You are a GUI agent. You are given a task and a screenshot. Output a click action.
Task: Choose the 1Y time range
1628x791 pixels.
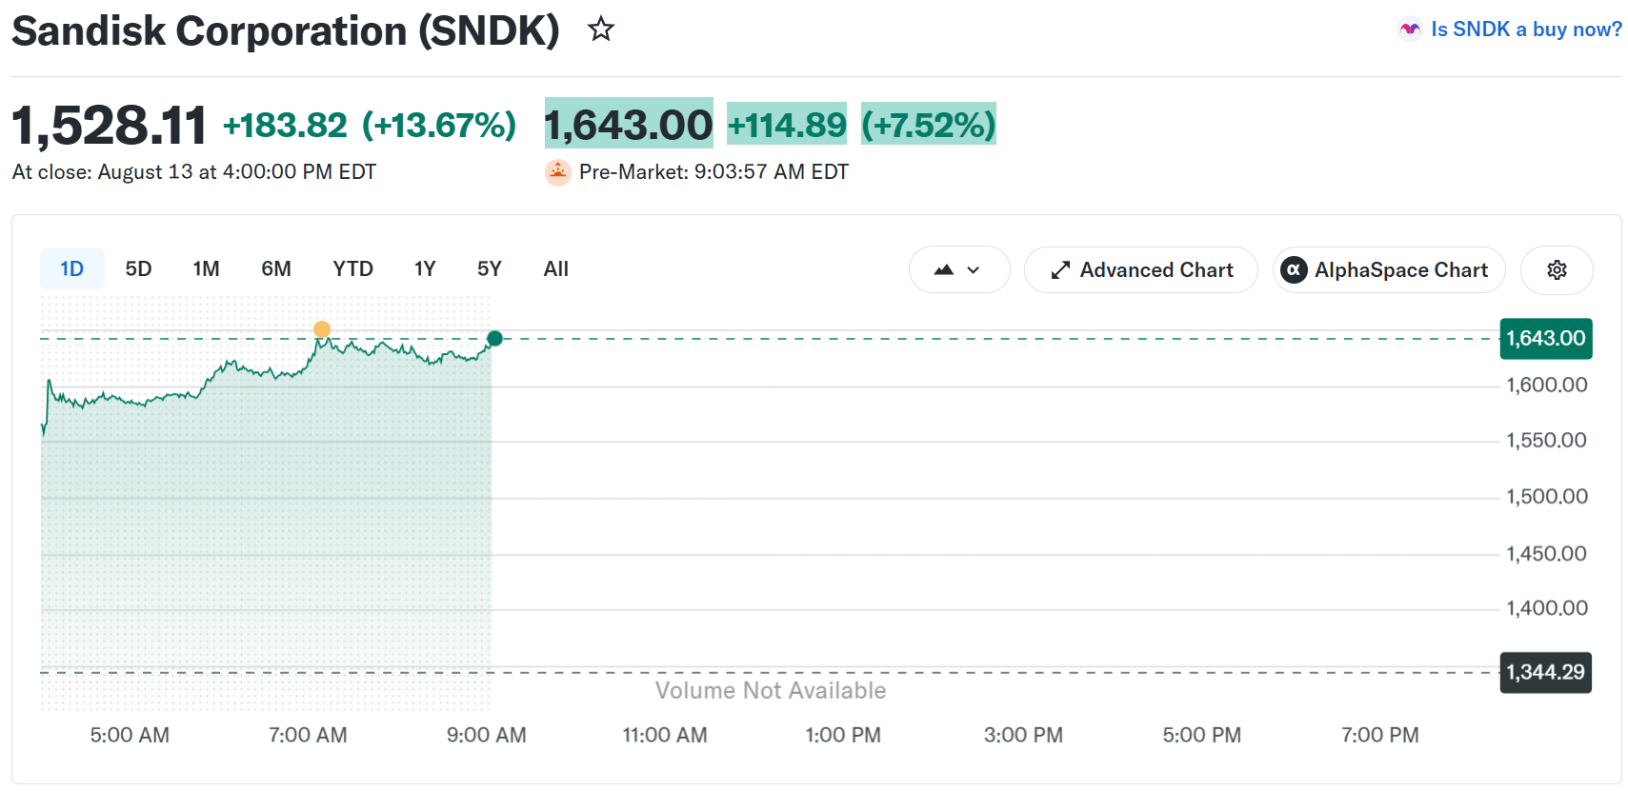pos(425,269)
